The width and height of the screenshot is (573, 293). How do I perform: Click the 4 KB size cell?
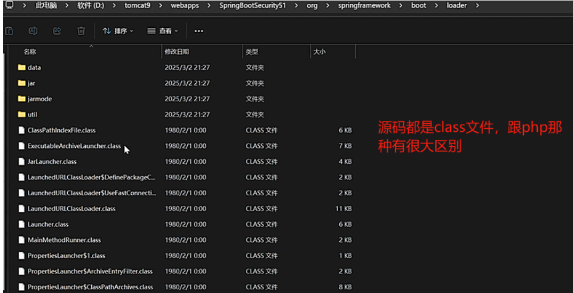coord(345,162)
